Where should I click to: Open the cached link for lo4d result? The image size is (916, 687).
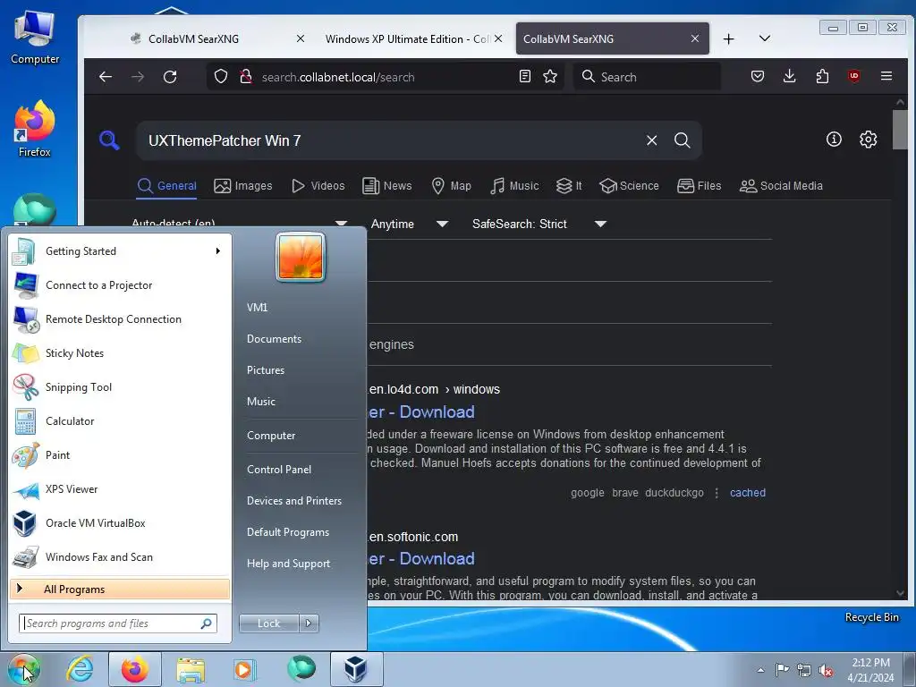pyautogui.click(x=747, y=493)
